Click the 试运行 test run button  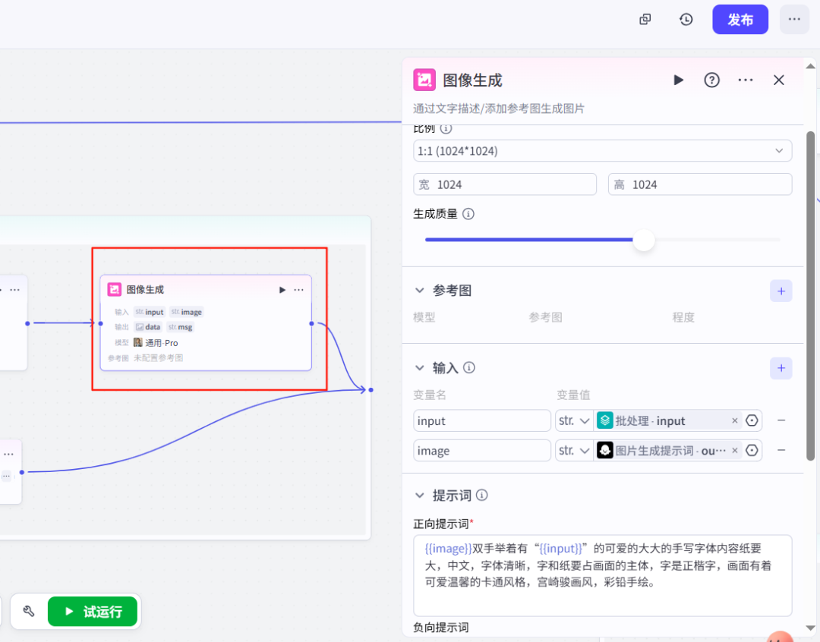93,612
